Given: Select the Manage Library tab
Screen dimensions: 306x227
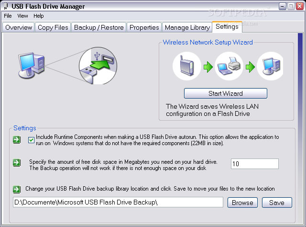Looking at the screenshot, I should (187, 27).
